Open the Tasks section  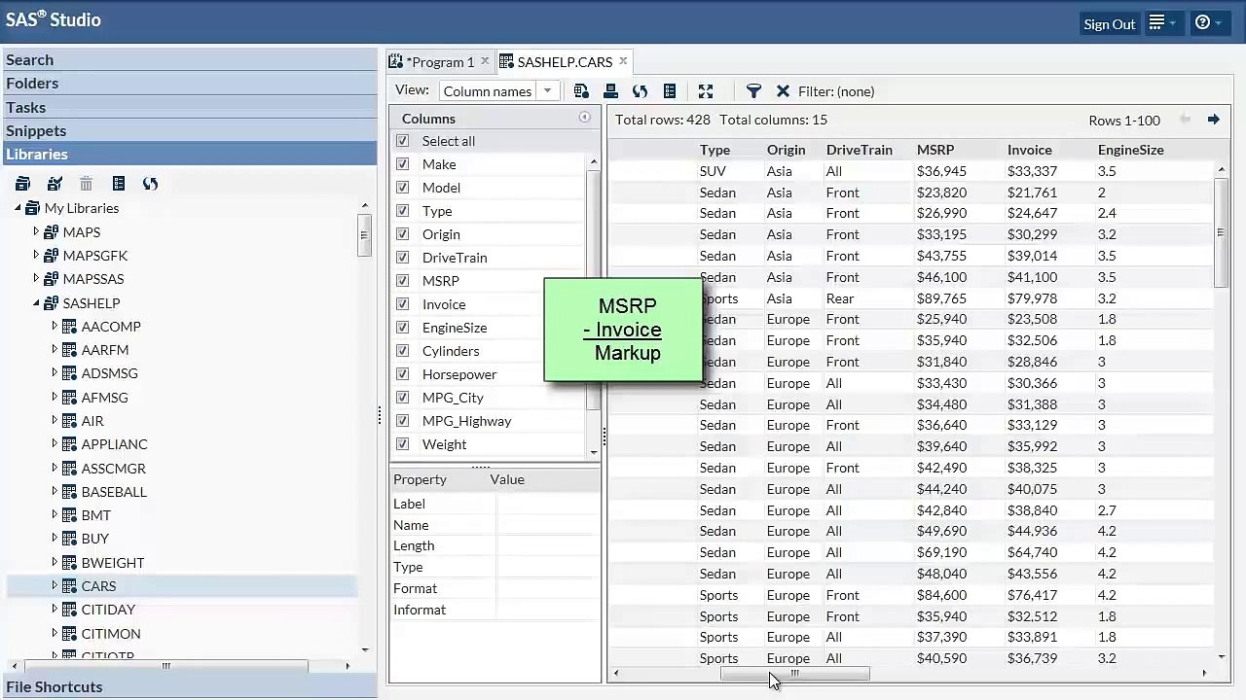[189, 107]
